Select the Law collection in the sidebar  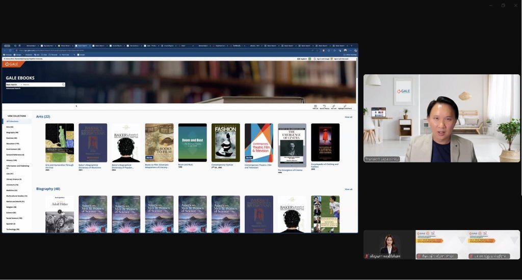[x=10, y=174]
